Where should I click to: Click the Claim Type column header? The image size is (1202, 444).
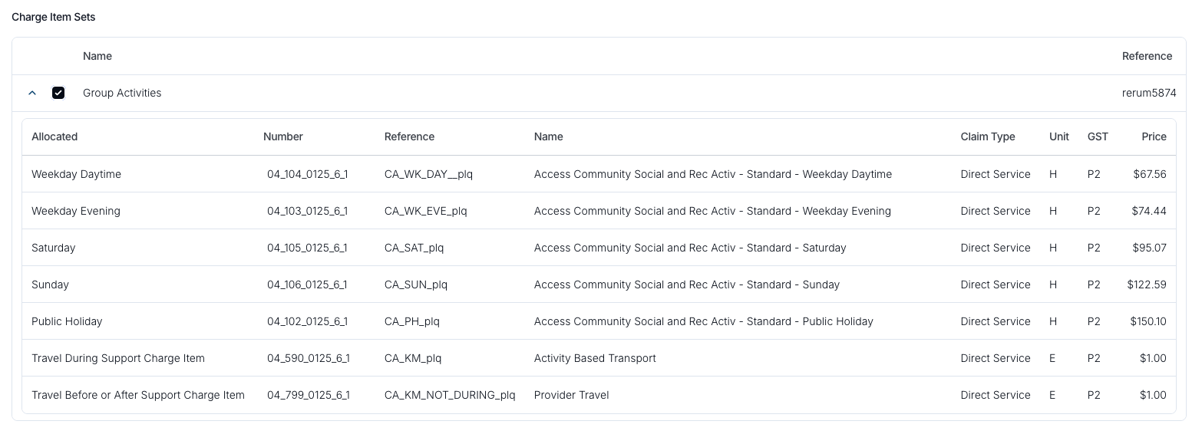pos(988,136)
